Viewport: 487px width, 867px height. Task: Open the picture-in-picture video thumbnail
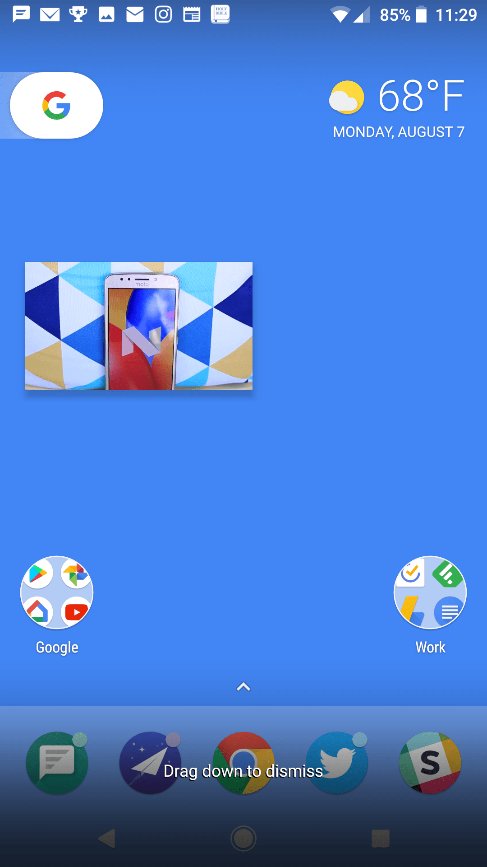pyautogui.click(x=138, y=326)
